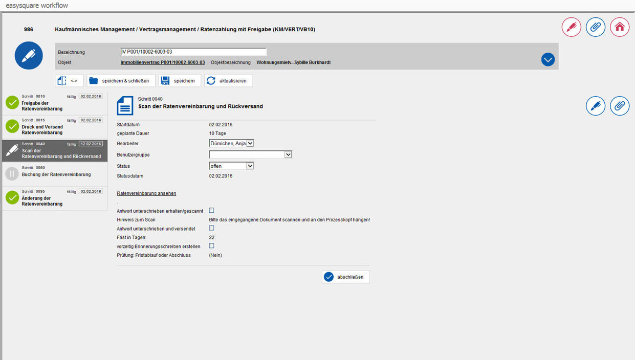This screenshot has height=360, width=635.
Task: Toggle the panel layout button with arrows
Action: [69, 81]
